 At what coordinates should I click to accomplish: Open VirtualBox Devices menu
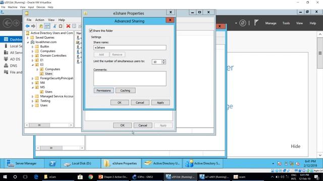click(x=40, y=7)
